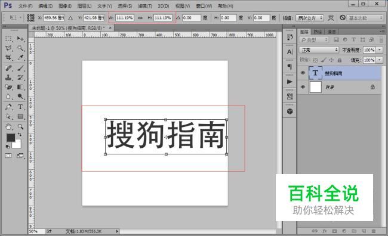Switch to the 路径 tab
Image resolution: width=388 pixels, height=236 pixels.
coord(318,32)
